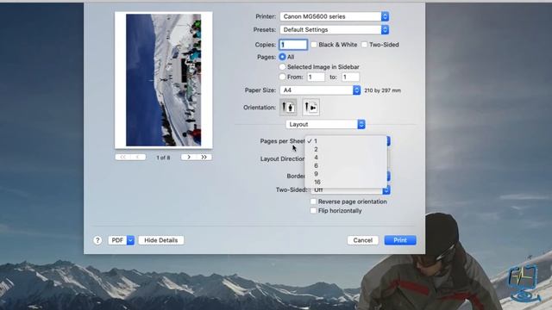Open the Printer dropdown Canon MG5600 series
The height and width of the screenshot is (310, 552).
tap(335, 16)
